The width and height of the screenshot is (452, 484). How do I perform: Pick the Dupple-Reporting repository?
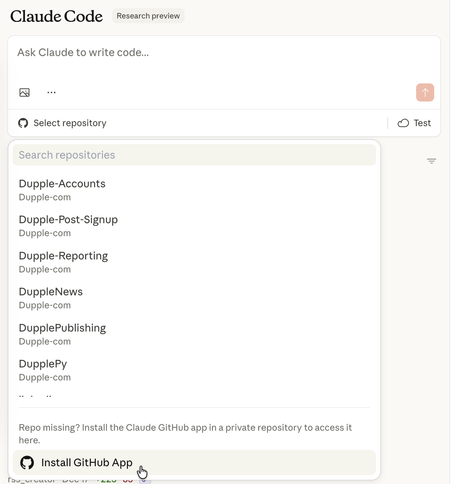(x=64, y=262)
